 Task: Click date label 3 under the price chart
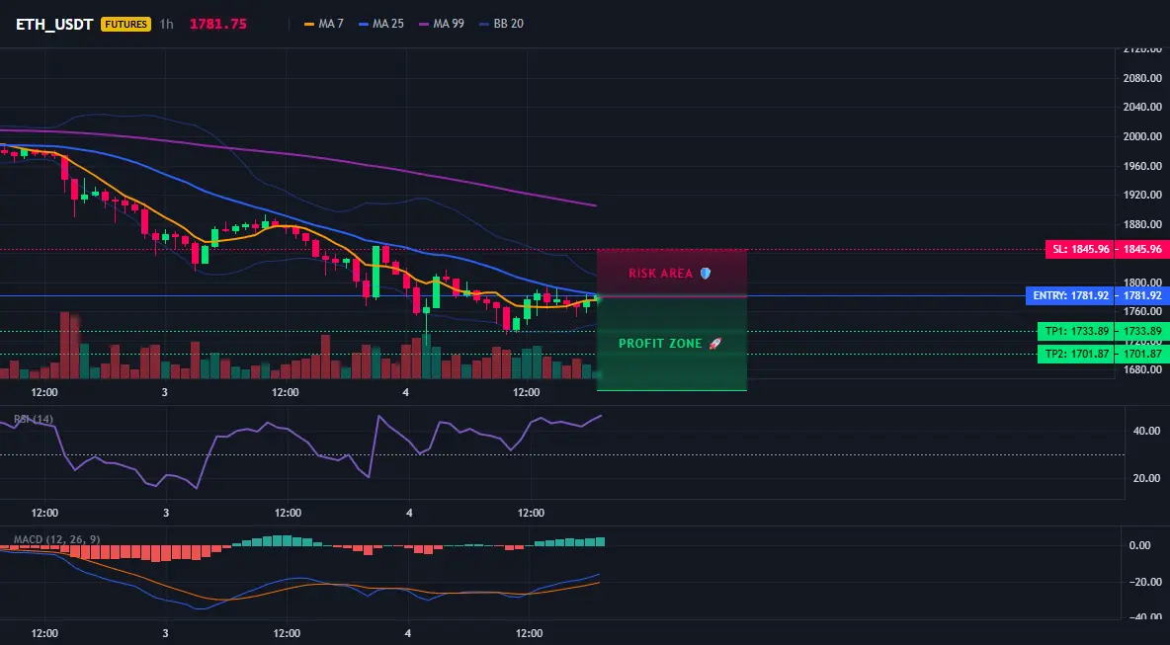point(164,392)
